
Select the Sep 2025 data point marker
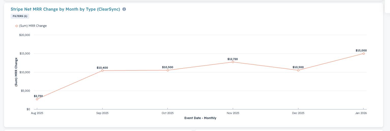pos(102,70)
